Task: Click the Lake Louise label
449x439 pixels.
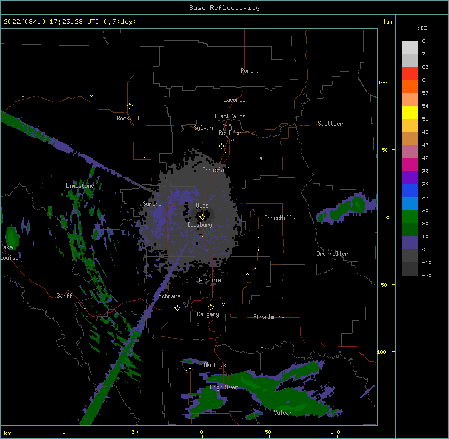Action: (9, 252)
